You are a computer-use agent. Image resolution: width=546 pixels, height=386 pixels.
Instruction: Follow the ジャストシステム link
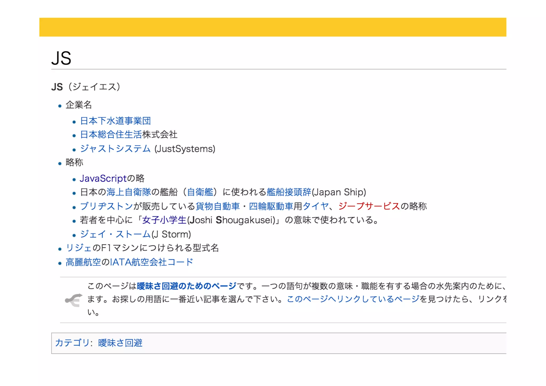click(x=115, y=149)
